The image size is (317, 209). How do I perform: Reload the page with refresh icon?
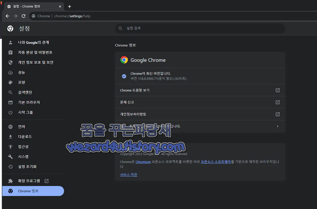click(24, 16)
